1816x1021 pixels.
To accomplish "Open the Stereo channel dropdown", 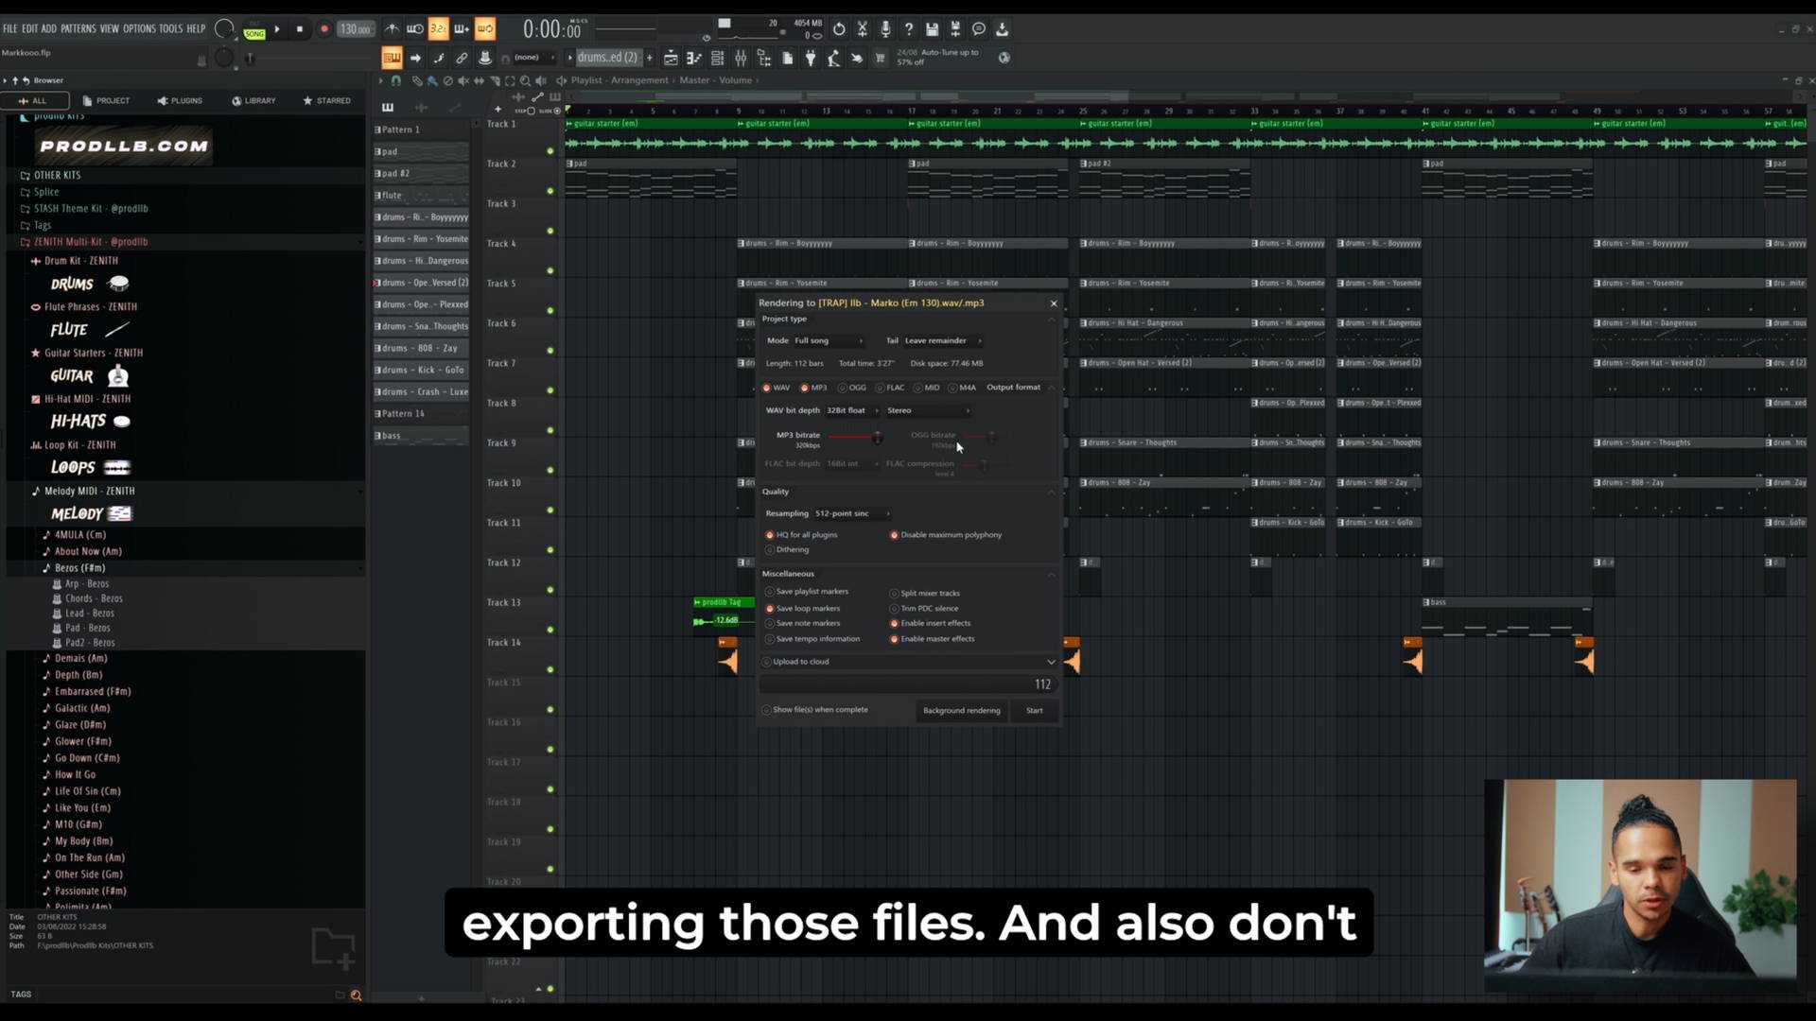I will (928, 410).
